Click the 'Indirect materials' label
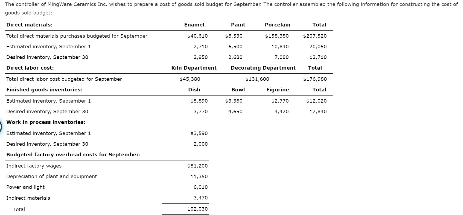463x215 pixels. click(28, 198)
